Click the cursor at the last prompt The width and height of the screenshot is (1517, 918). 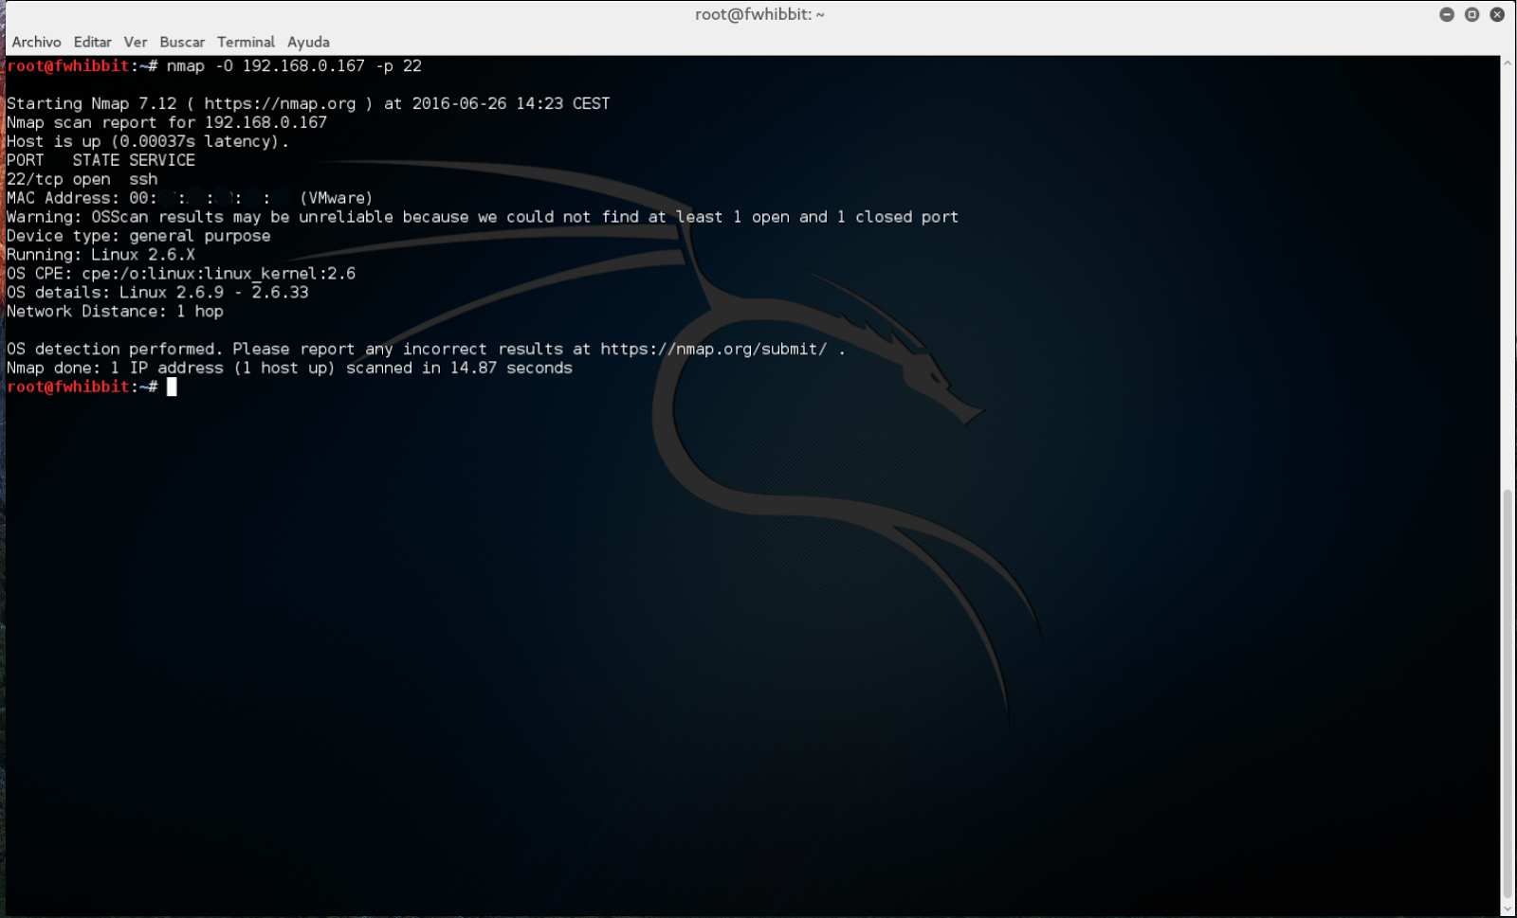(x=172, y=387)
